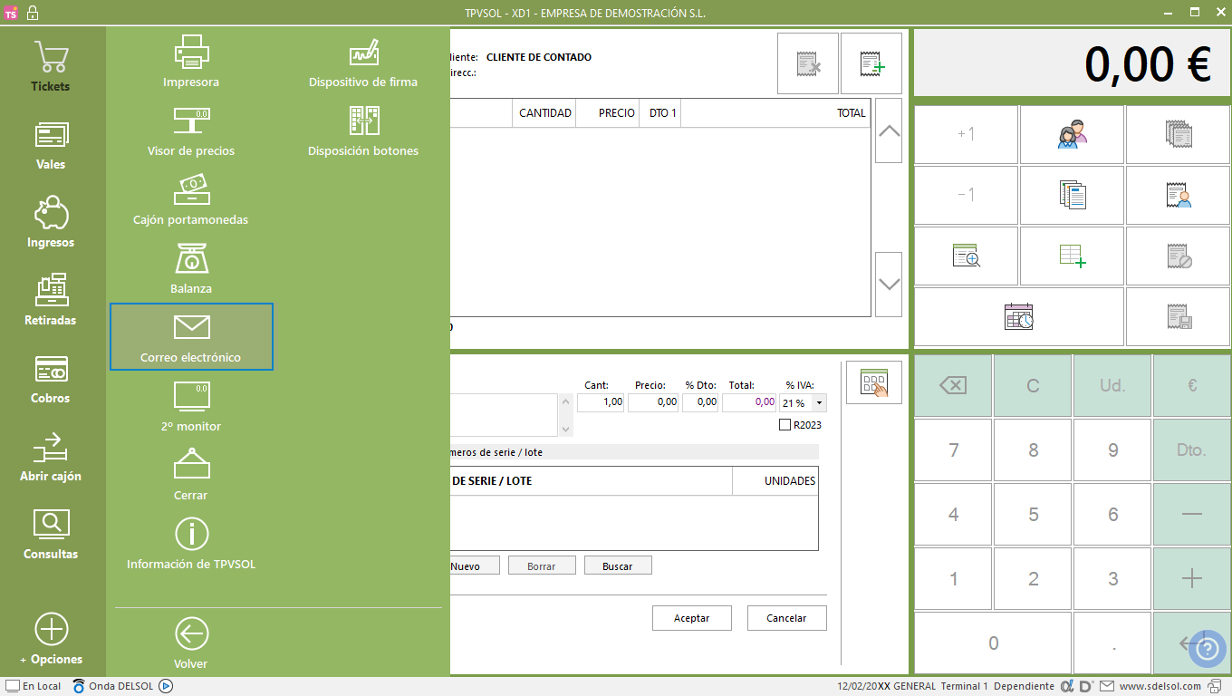Click the Aceptar button
This screenshot has width=1232, height=696.
[x=692, y=618]
